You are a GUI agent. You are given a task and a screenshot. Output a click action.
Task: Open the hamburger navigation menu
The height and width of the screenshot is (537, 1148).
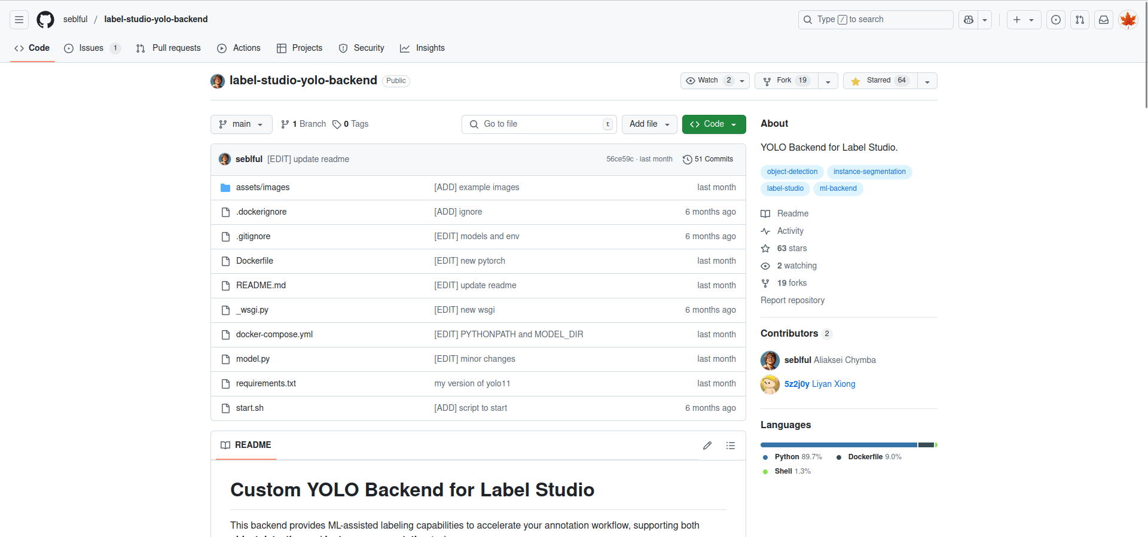tap(19, 20)
